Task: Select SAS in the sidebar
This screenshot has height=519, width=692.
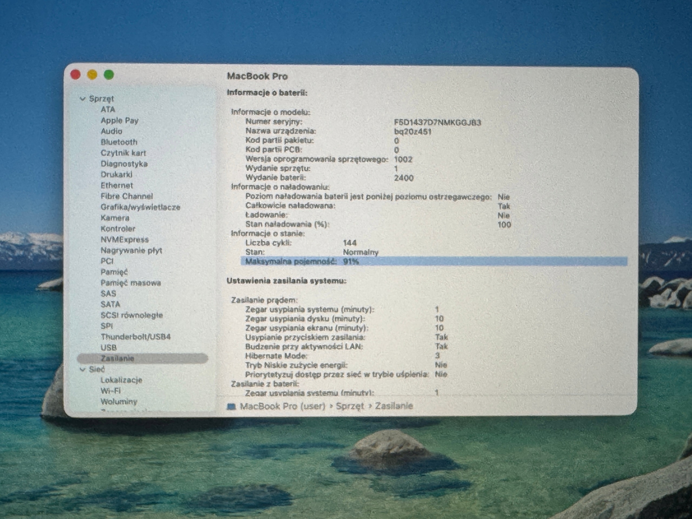Action: point(108,294)
